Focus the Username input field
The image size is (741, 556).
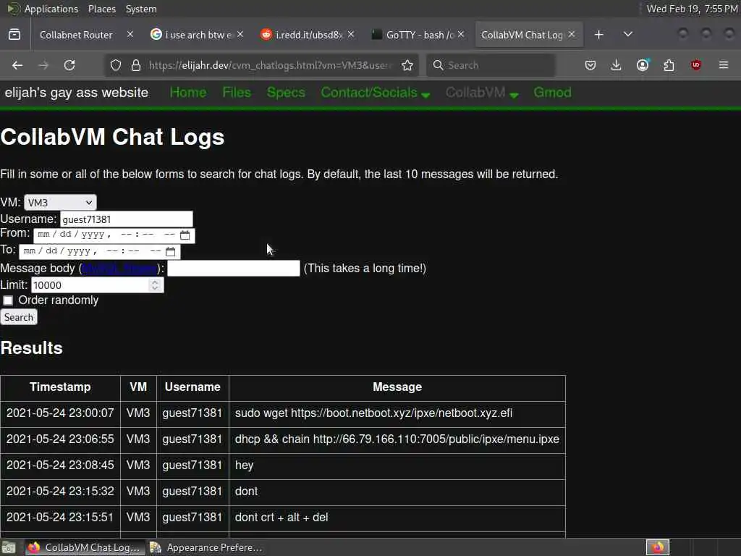(x=126, y=219)
